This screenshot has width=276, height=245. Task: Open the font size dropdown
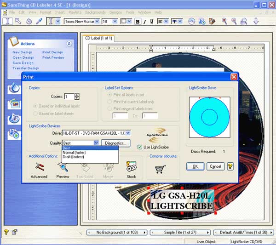[x=115, y=22]
